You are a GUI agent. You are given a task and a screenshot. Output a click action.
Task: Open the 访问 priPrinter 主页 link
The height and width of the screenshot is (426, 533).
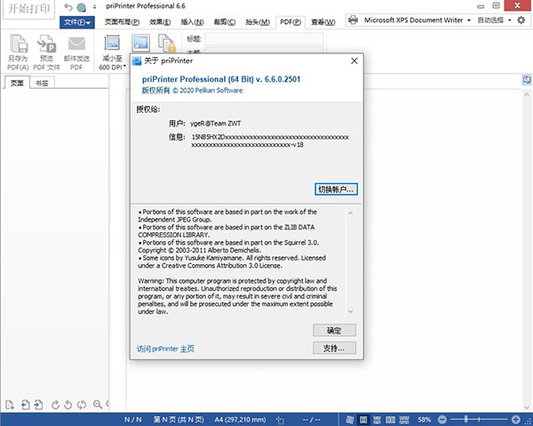tap(165, 349)
